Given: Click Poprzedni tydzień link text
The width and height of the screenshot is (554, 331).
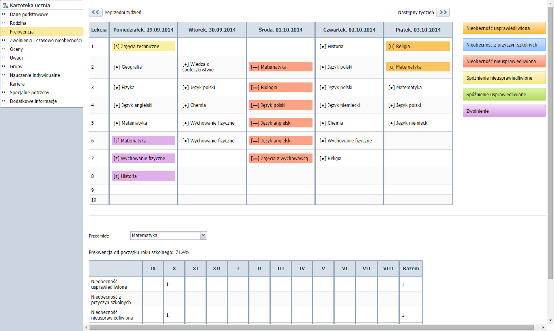Looking at the screenshot, I should coord(123,13).
